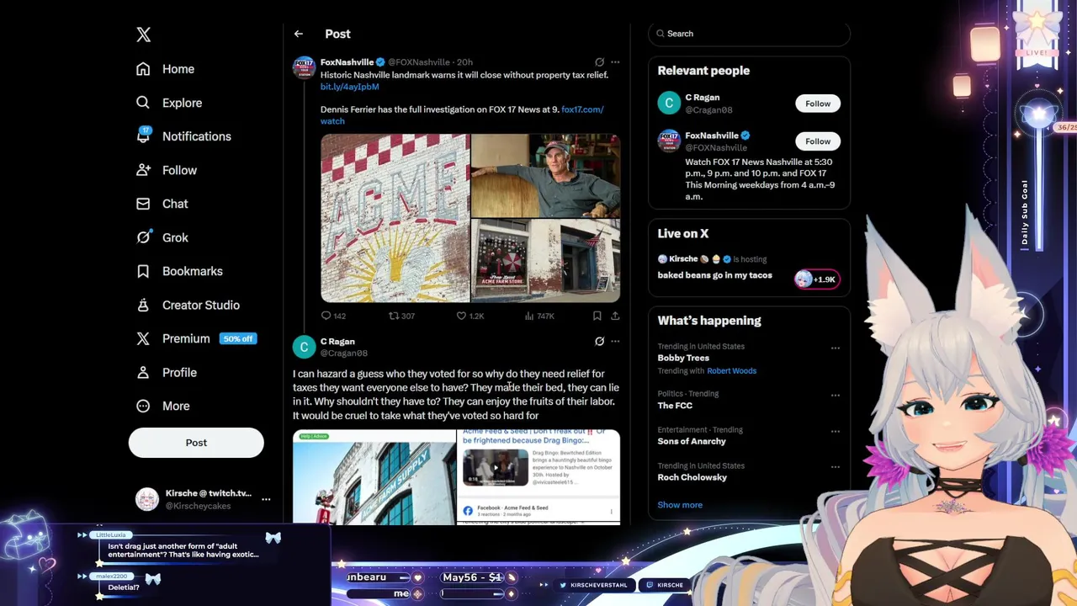Click the X logo in sidebar

pyautogui.click(x=144, y=35)
